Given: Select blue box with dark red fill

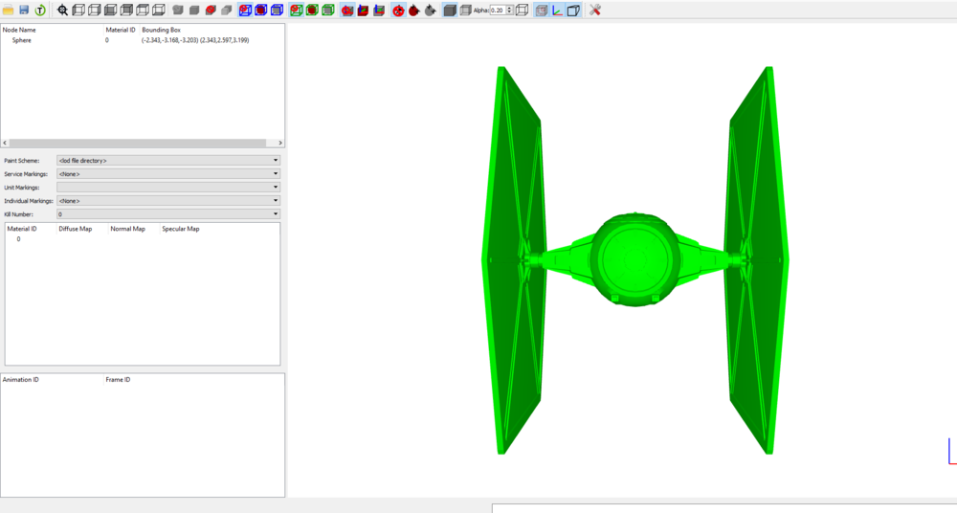Looking at the screenshot, I should pos(260,10).
